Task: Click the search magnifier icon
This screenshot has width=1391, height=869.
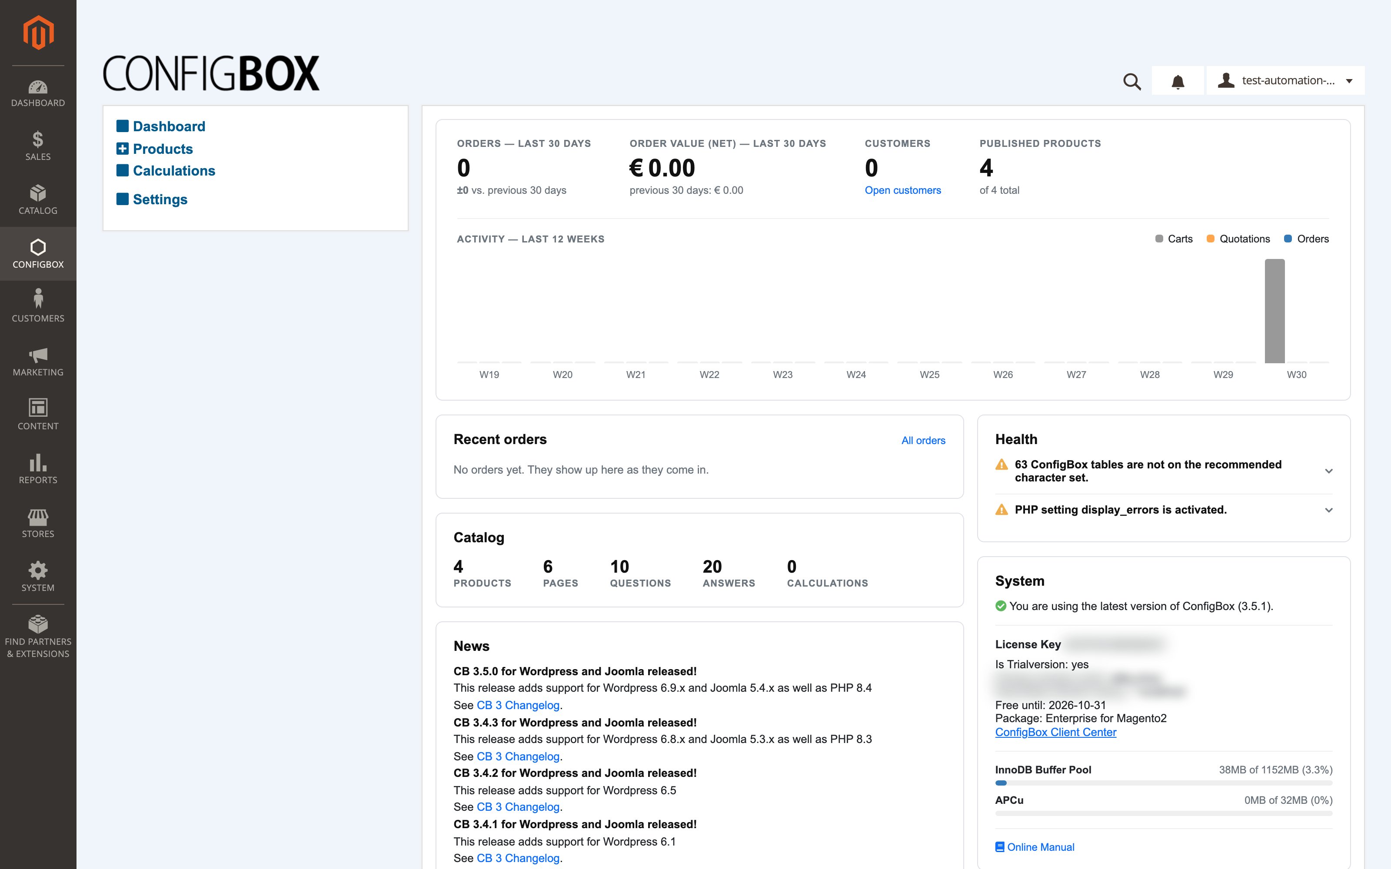Action: pyautogui.click(x=1132, y=81)
